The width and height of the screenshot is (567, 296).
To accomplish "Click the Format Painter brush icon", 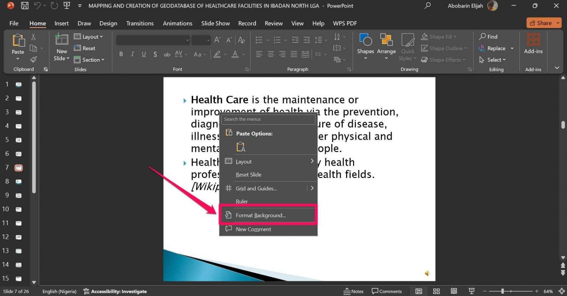I will (x=34, y=59).
